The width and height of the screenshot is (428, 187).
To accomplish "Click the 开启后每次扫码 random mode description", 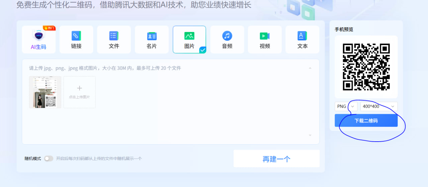I will coord(99,159).
